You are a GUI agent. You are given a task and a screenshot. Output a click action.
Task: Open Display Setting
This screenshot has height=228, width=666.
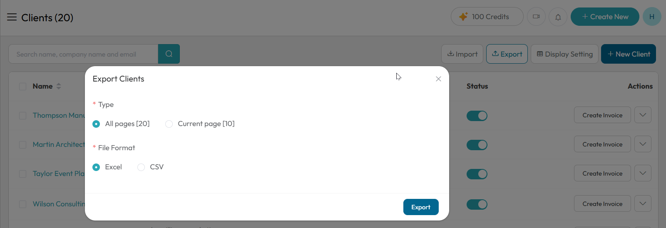click(x=564, y=54)
